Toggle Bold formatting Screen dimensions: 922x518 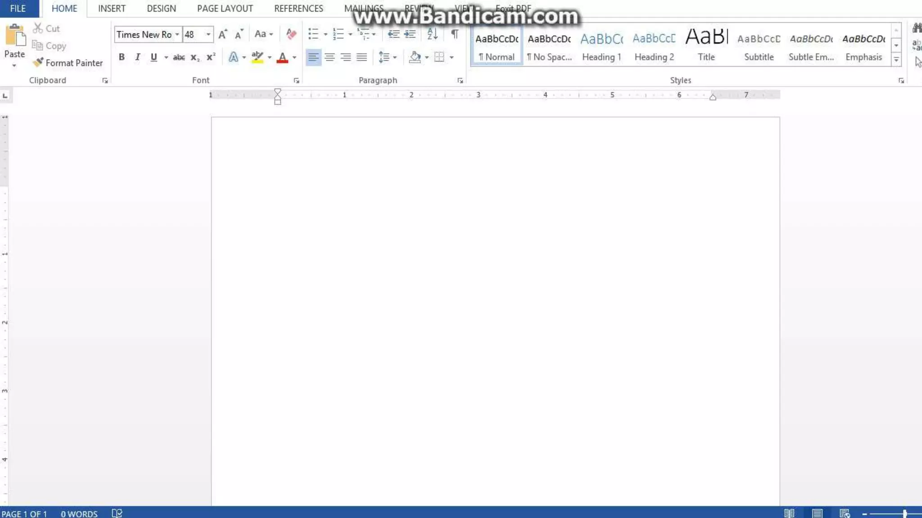click(122, 57)
